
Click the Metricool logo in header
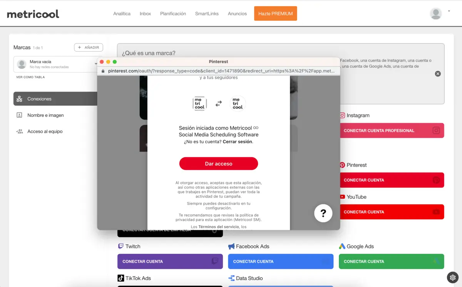(x=33, y=14)
